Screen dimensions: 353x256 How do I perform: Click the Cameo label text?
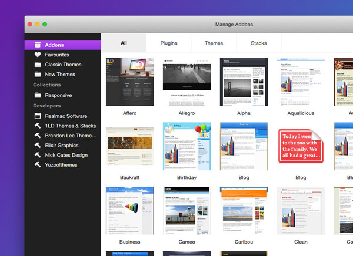(x=187, y=242)
